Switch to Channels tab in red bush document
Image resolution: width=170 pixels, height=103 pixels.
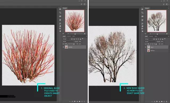(69, 36)
